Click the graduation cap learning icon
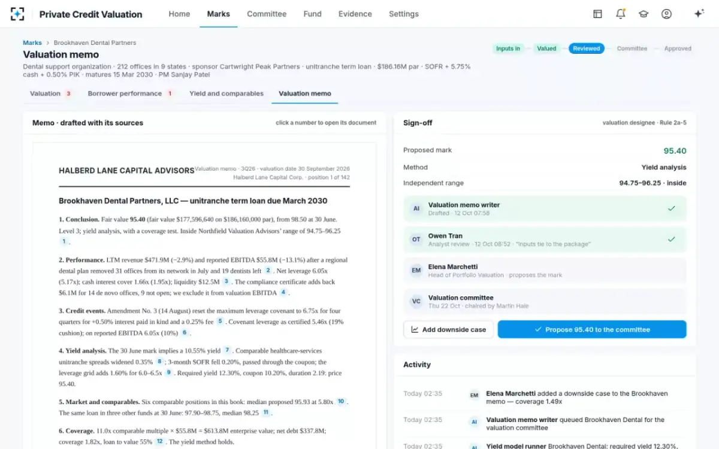The width and height of the screenshot is (719, 449). pos(644,14)
